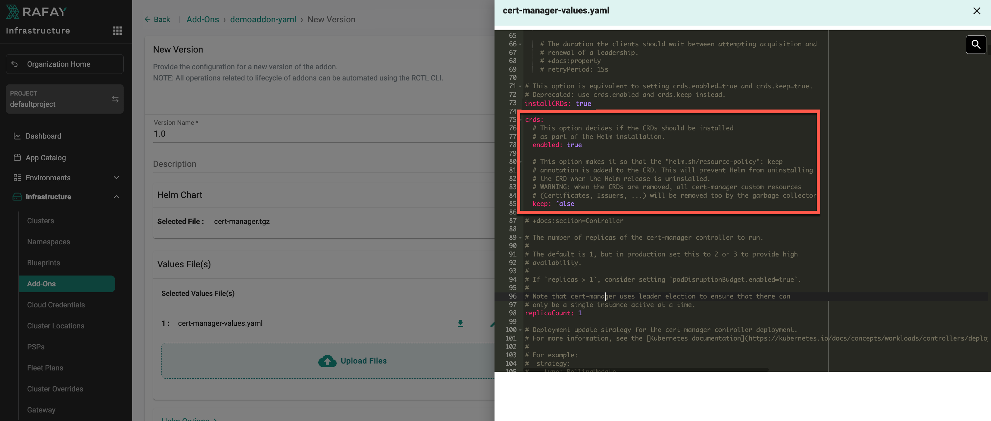Open the apps grid switcher icon
The image size is (991, 421).
(x=117, y=31)
